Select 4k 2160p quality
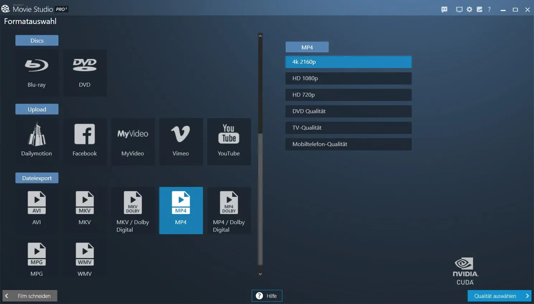The height and width of the screenshot is (304, 534). (348, 62)
